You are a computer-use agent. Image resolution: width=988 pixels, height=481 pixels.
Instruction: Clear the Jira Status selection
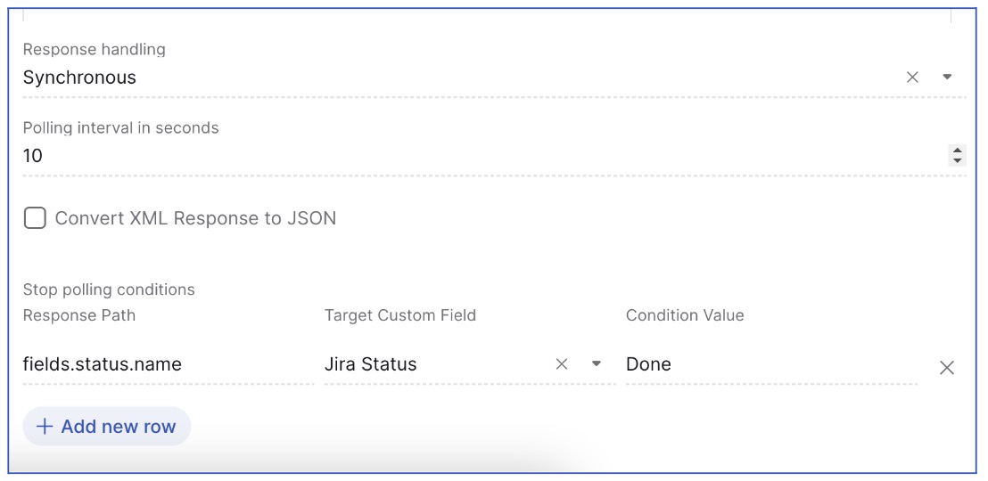pos(562,364)
